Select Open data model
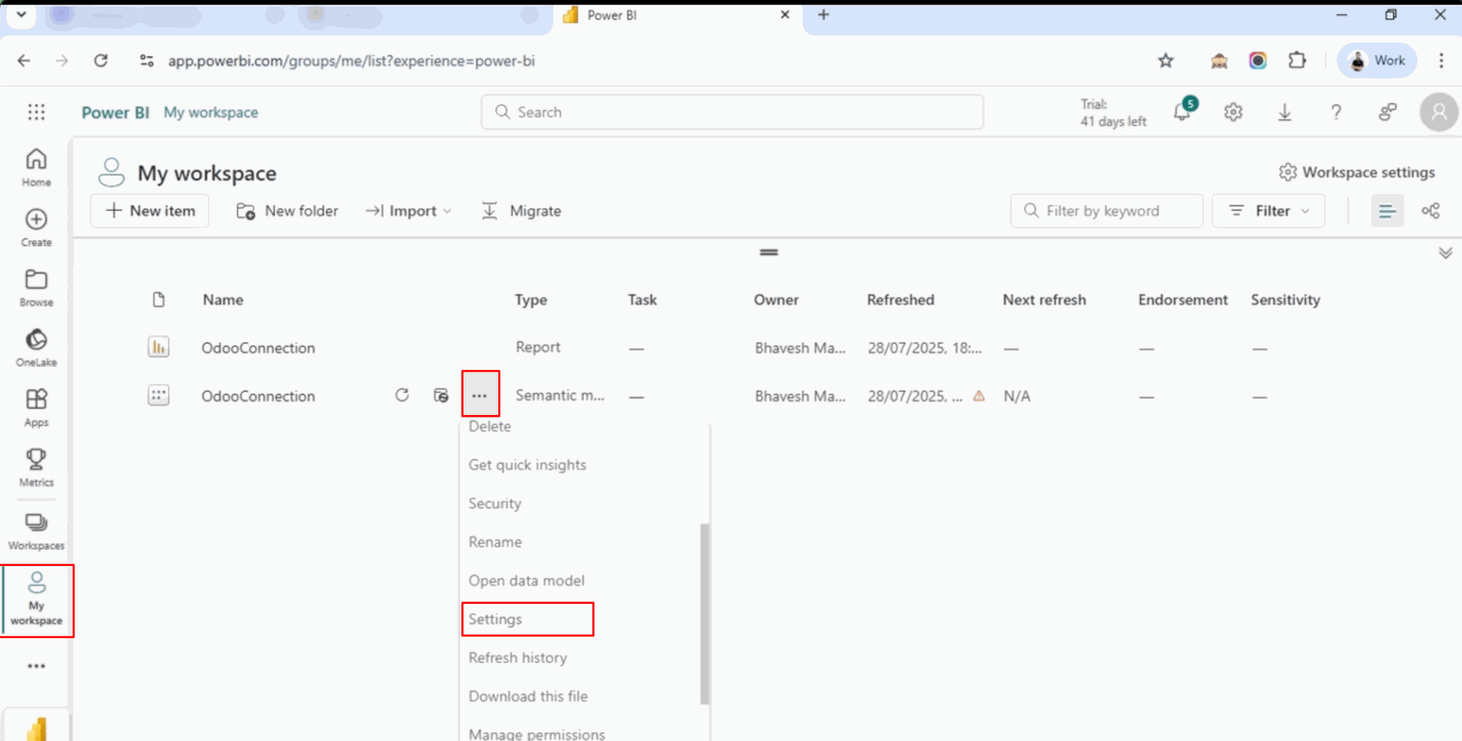This screenshot has height=741, width=1462. pos(526,580)
